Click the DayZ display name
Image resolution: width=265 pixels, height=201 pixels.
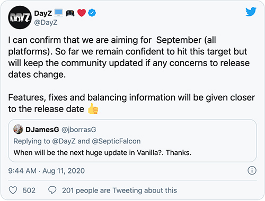(43, 13)
